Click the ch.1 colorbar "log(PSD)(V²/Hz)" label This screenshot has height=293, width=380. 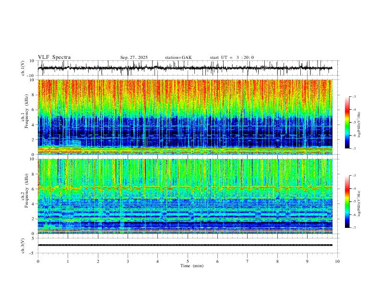359,125
